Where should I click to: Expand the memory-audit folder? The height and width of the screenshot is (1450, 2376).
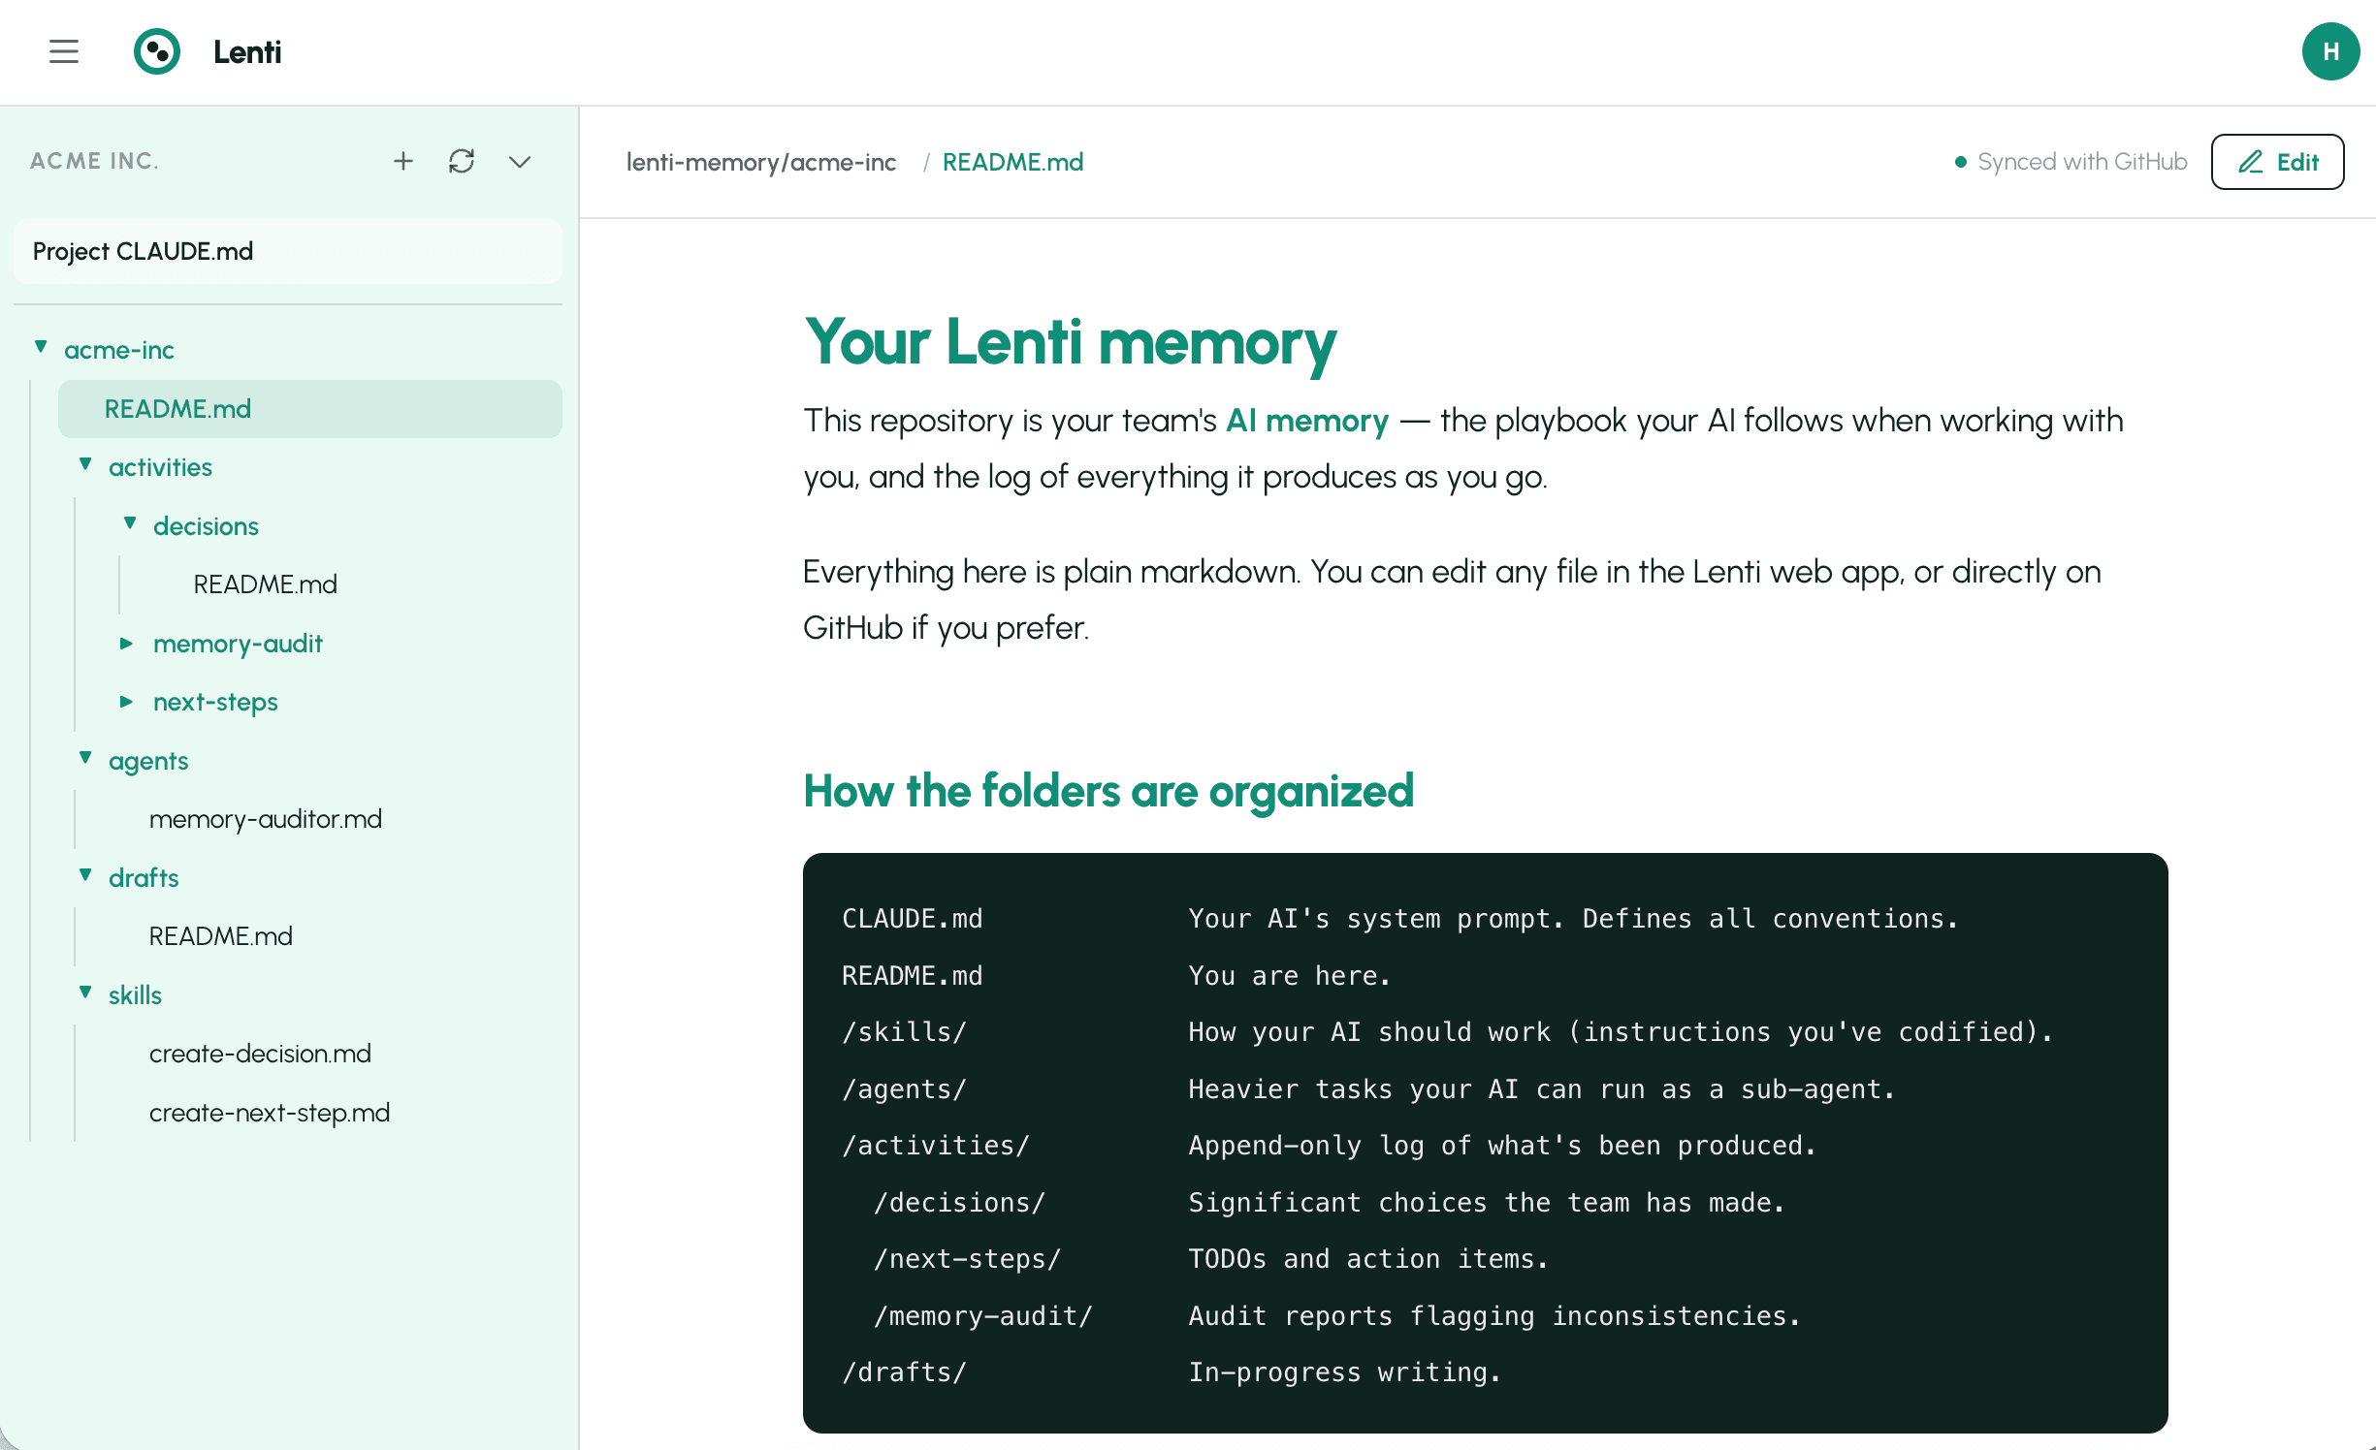[x=126, y=644]
